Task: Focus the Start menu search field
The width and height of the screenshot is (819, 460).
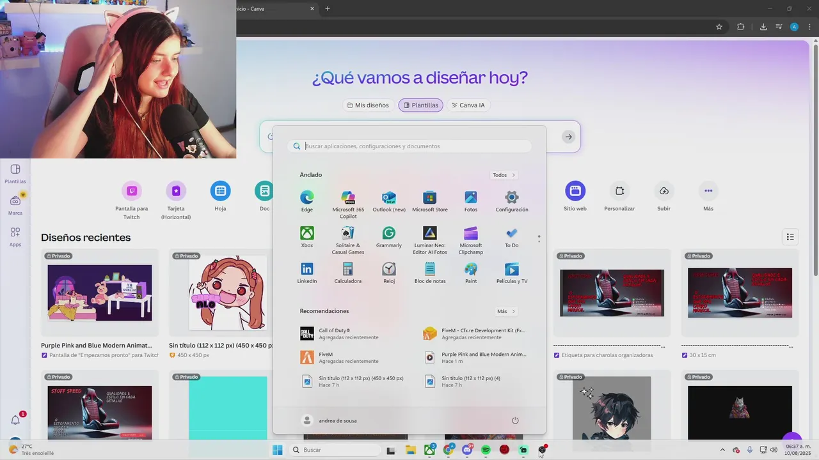Action: pyautogui.click(x=409, y=146)
